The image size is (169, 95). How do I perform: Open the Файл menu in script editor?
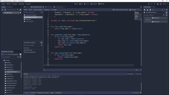26,10
